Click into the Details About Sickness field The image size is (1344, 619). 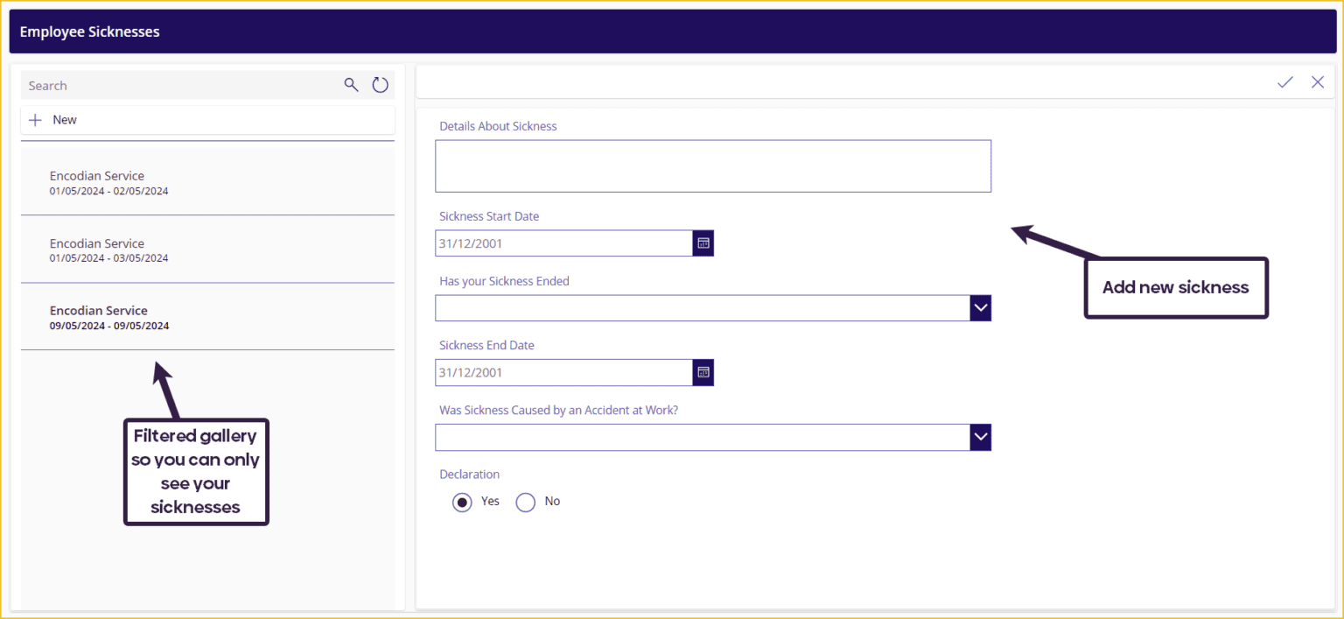coord(712,165)
